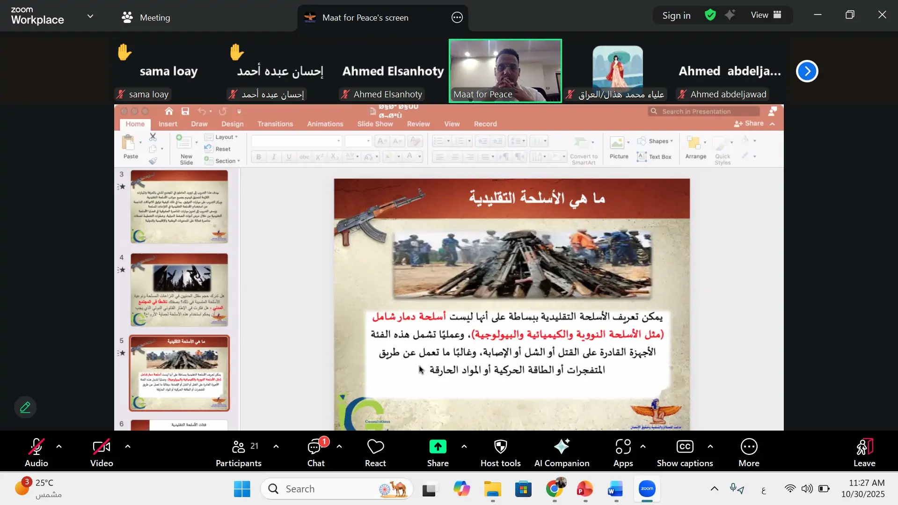
Task: Open the More options menu
Action: 749,452
